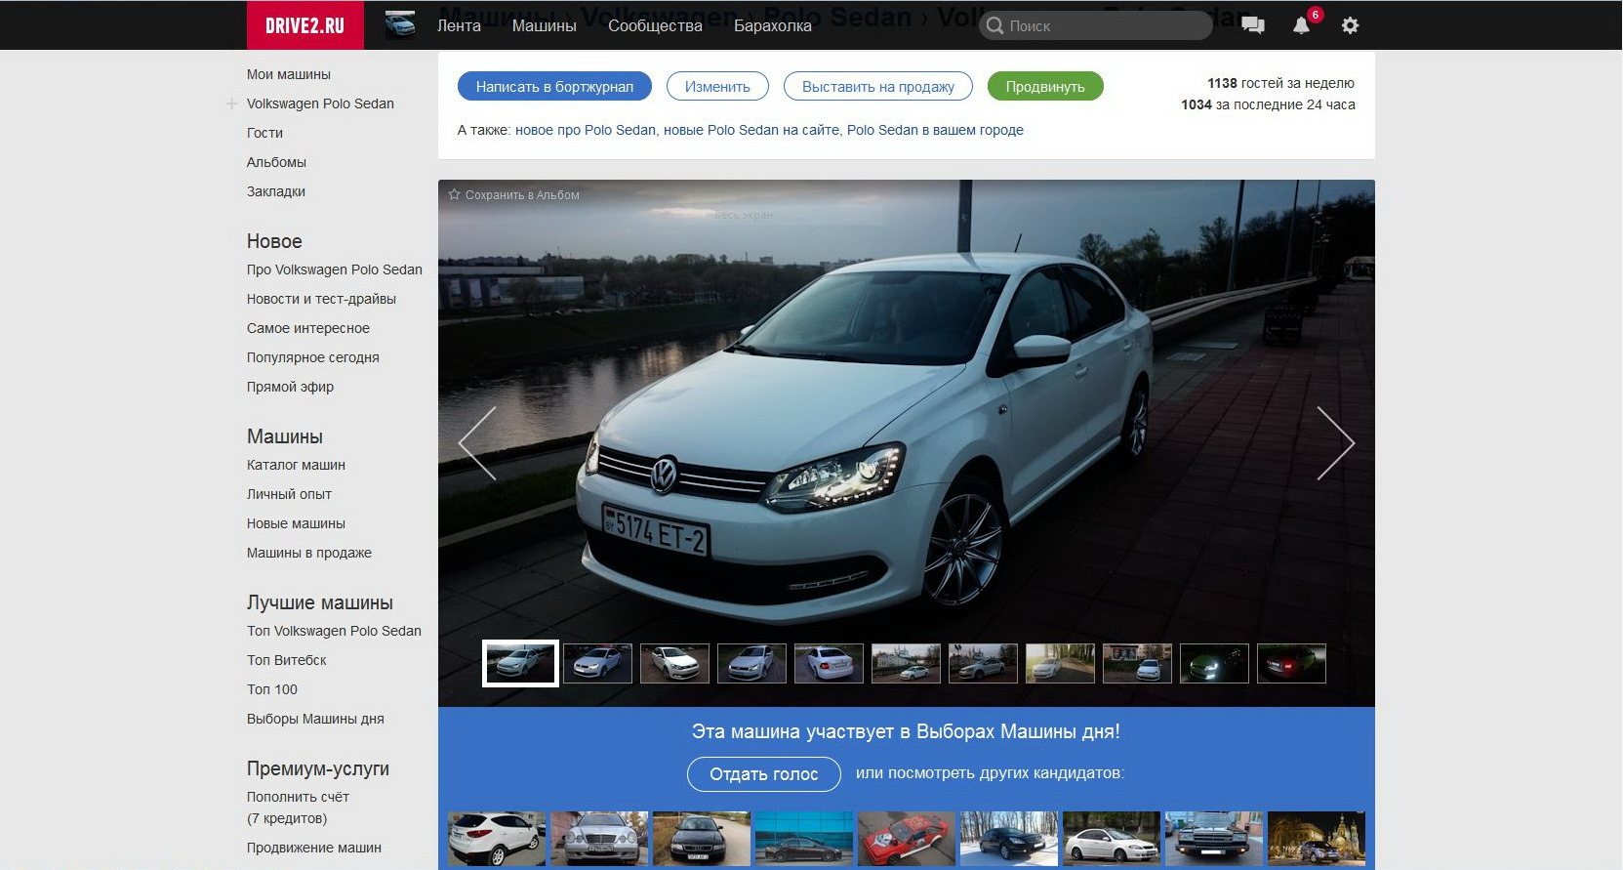Click the red notification badge showing 6
Viewport: 1623px width, 870px height.
[1315, 15]
